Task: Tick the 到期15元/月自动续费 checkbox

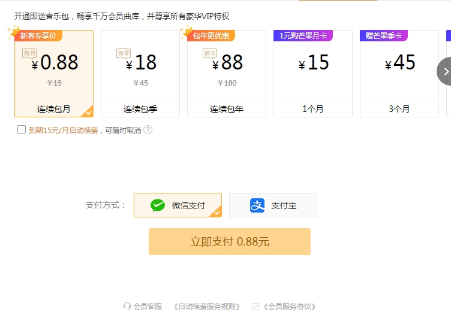Action: point(22,129)
